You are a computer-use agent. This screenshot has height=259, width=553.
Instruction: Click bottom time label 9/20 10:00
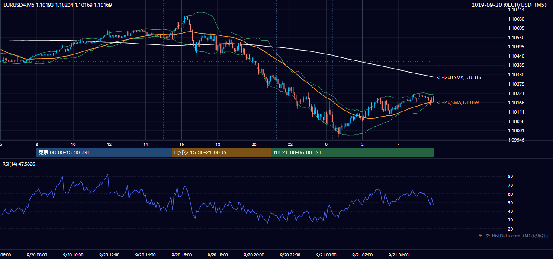[73, 255]
